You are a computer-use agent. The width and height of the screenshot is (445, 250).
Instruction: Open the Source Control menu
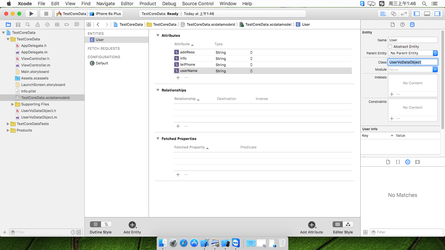point(198,4)
